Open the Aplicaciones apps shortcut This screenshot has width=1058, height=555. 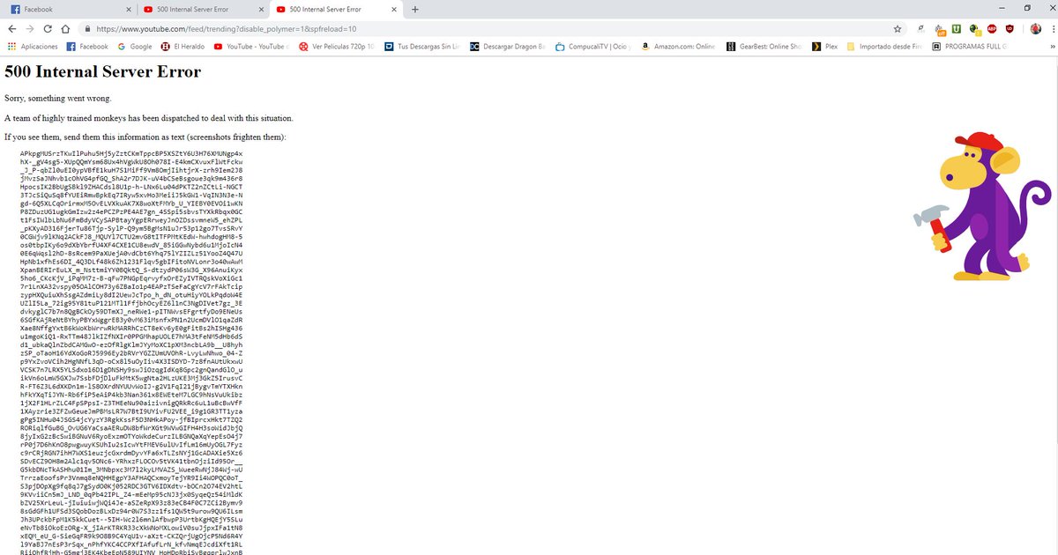[33, 47]
